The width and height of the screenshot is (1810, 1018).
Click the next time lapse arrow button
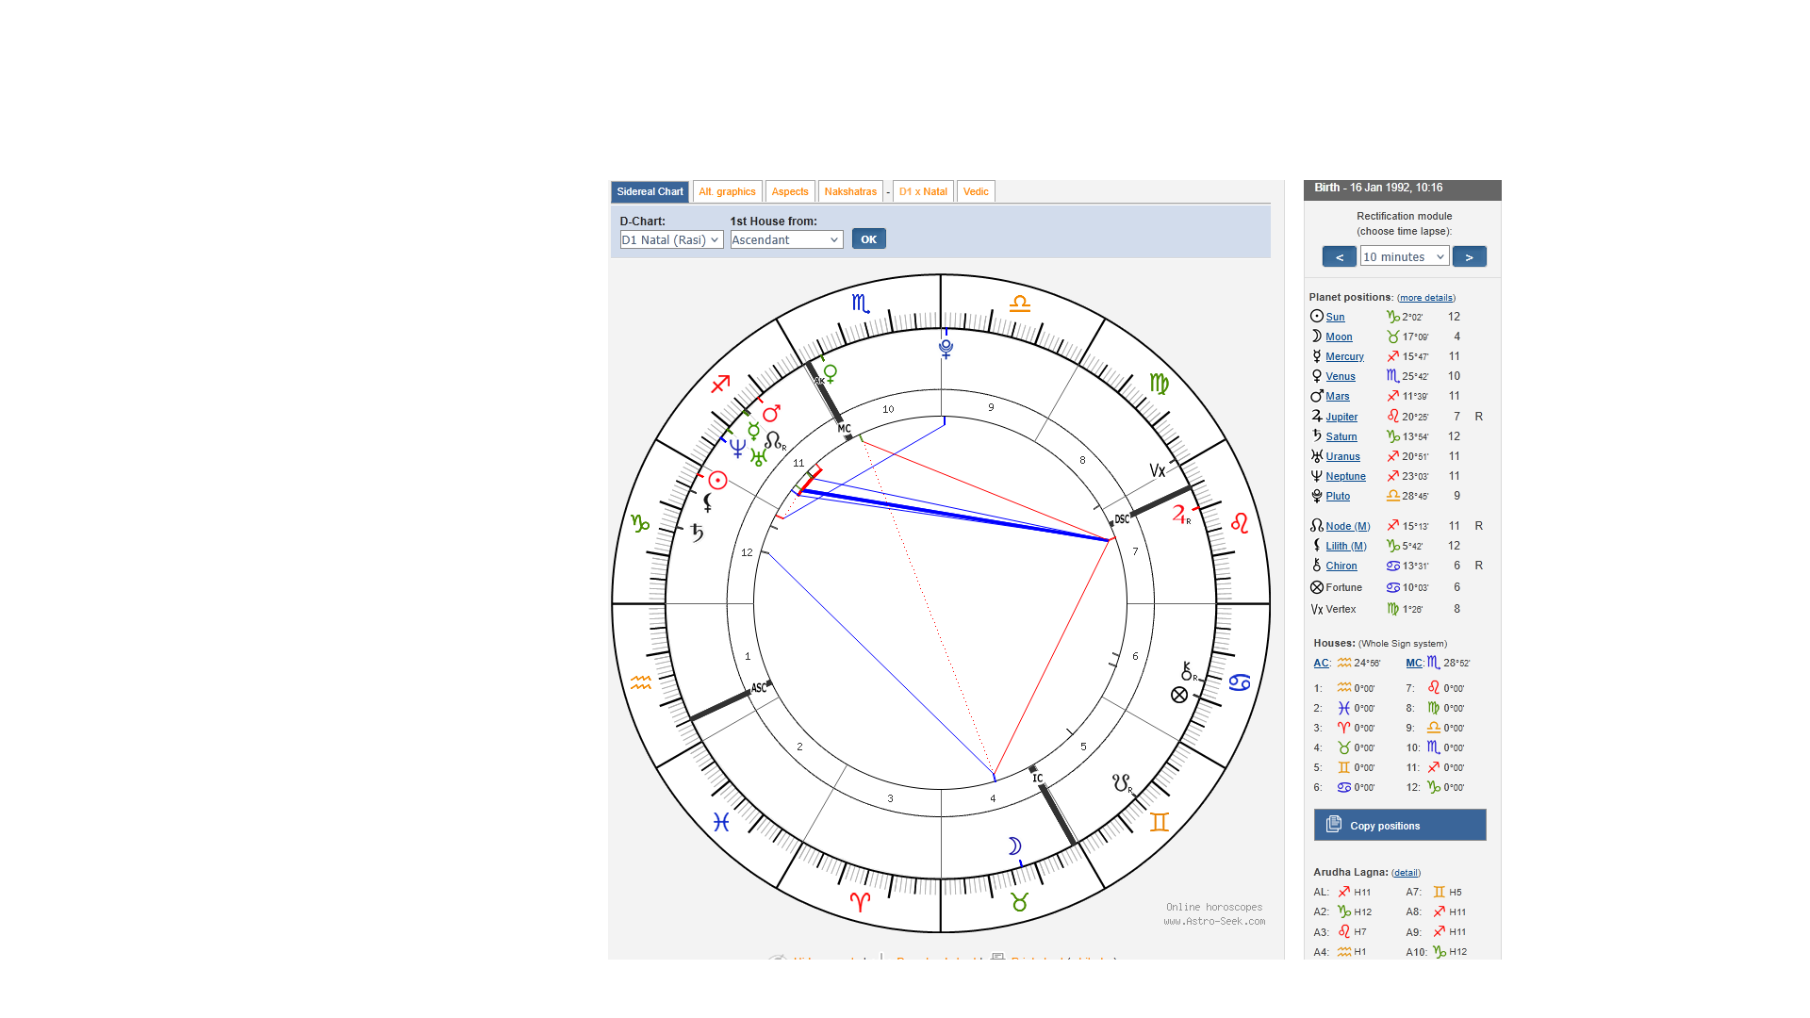(1469, 256)
